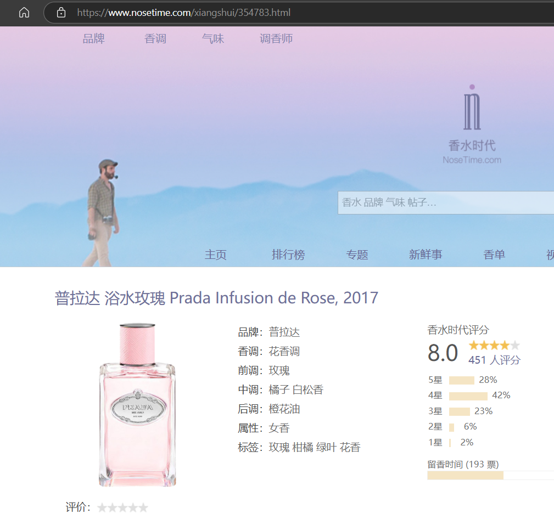Open the 气味 top navigation link

point(213,38)
